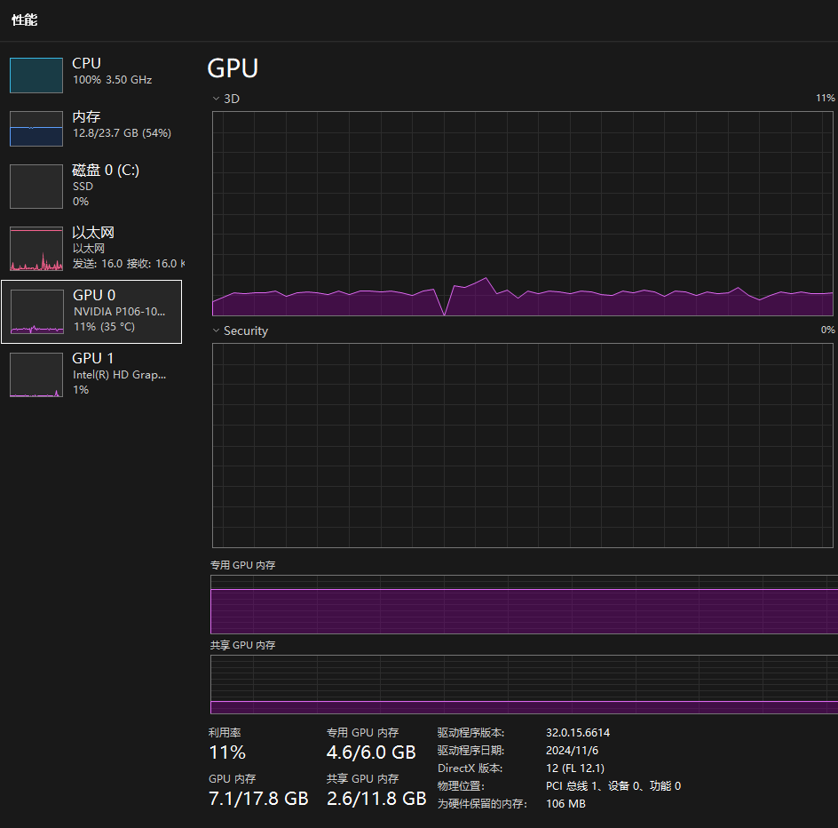Click the GPU panel title heading

coord(232,68)
